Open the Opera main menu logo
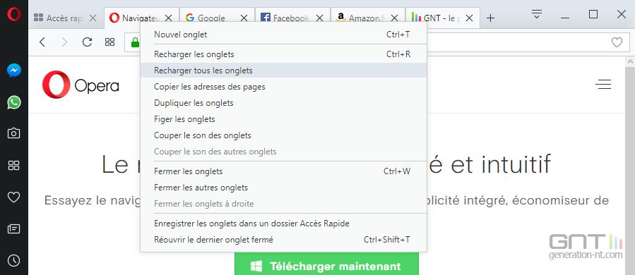This screenshot has height=275, width=635. pyautogui.click(x=13, y=14)
